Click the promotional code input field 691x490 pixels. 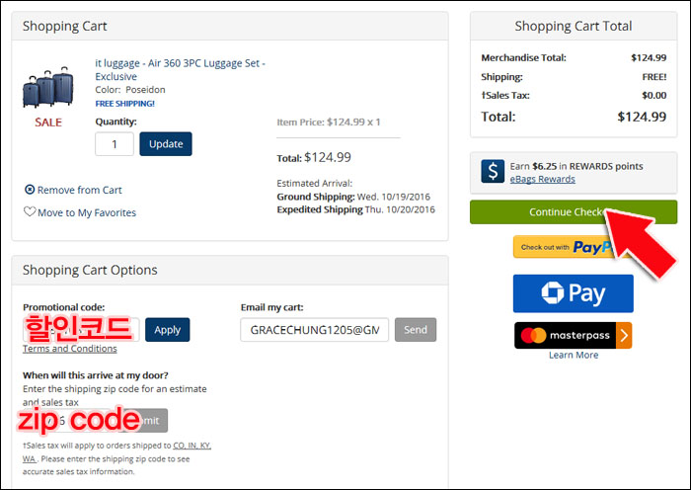pyautogui.click(x=81, y=329)
